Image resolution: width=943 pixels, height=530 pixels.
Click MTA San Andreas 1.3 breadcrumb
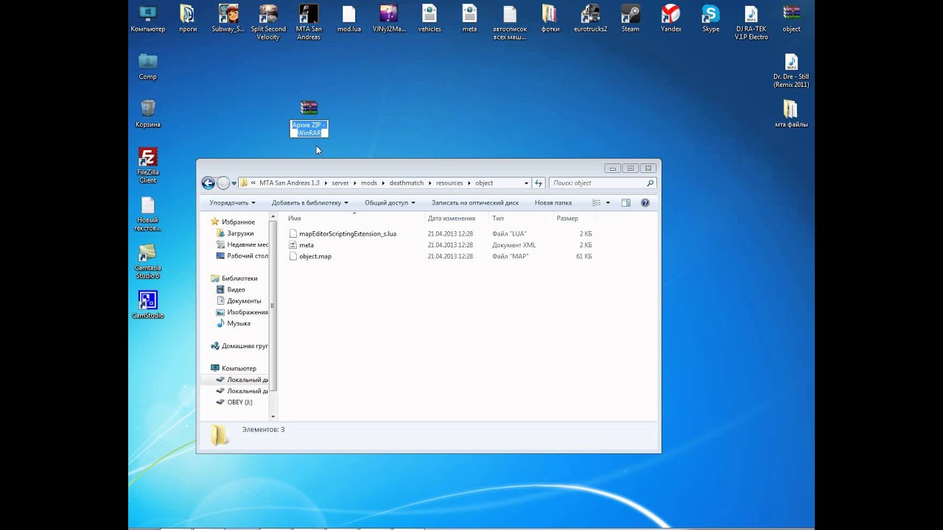coord(290,183)
